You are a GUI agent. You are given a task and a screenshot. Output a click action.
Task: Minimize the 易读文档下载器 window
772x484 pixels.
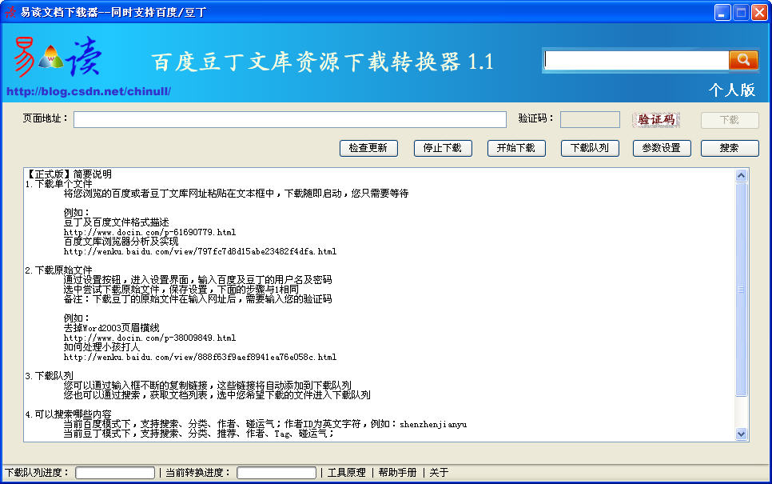click(722, 12)
